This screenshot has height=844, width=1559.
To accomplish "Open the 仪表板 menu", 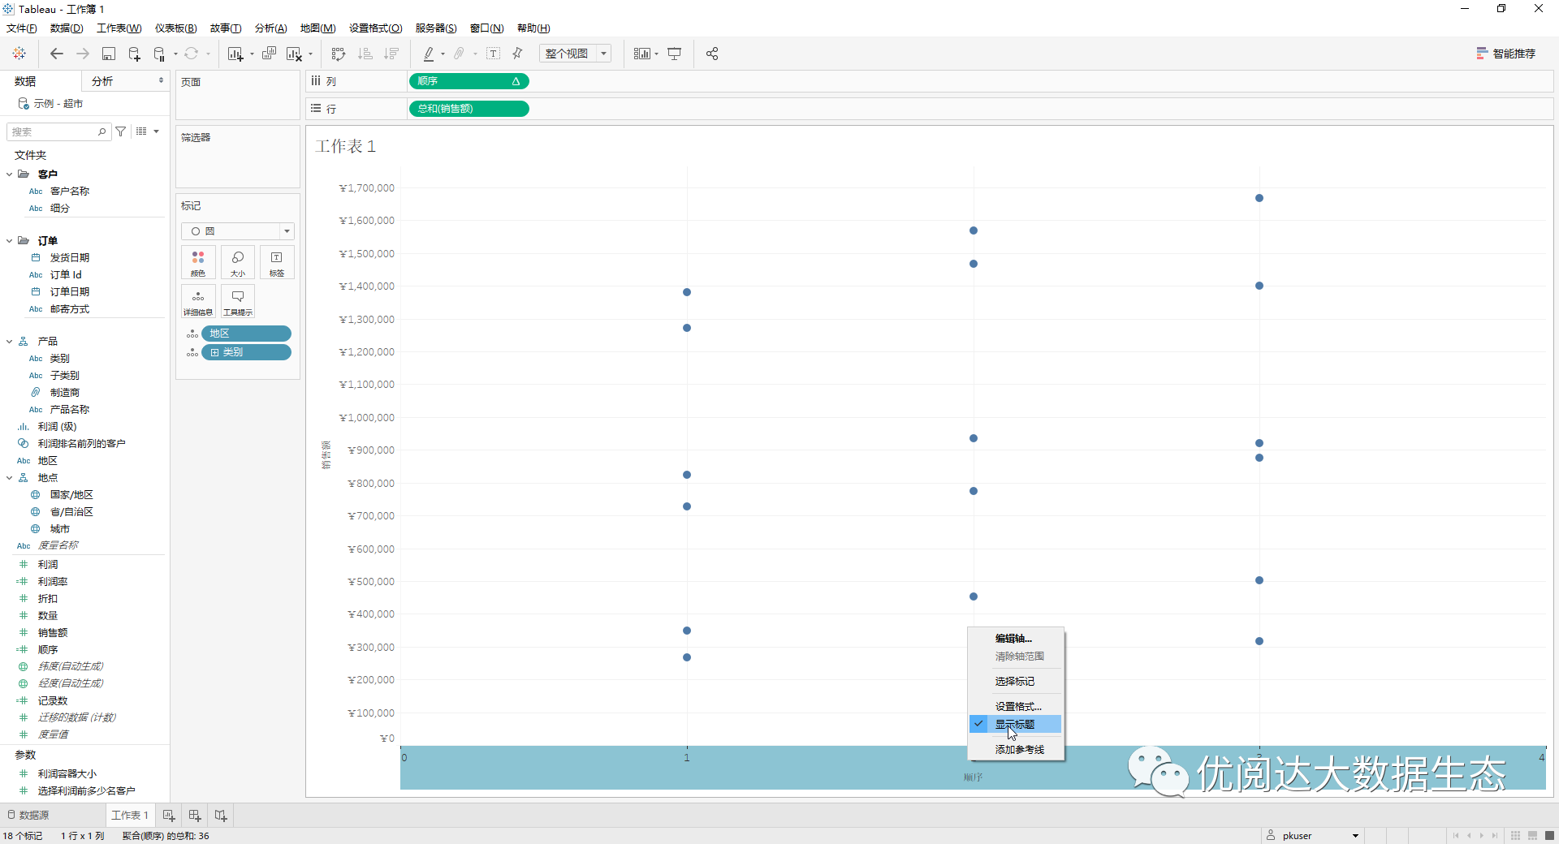I will coord(176,28).
